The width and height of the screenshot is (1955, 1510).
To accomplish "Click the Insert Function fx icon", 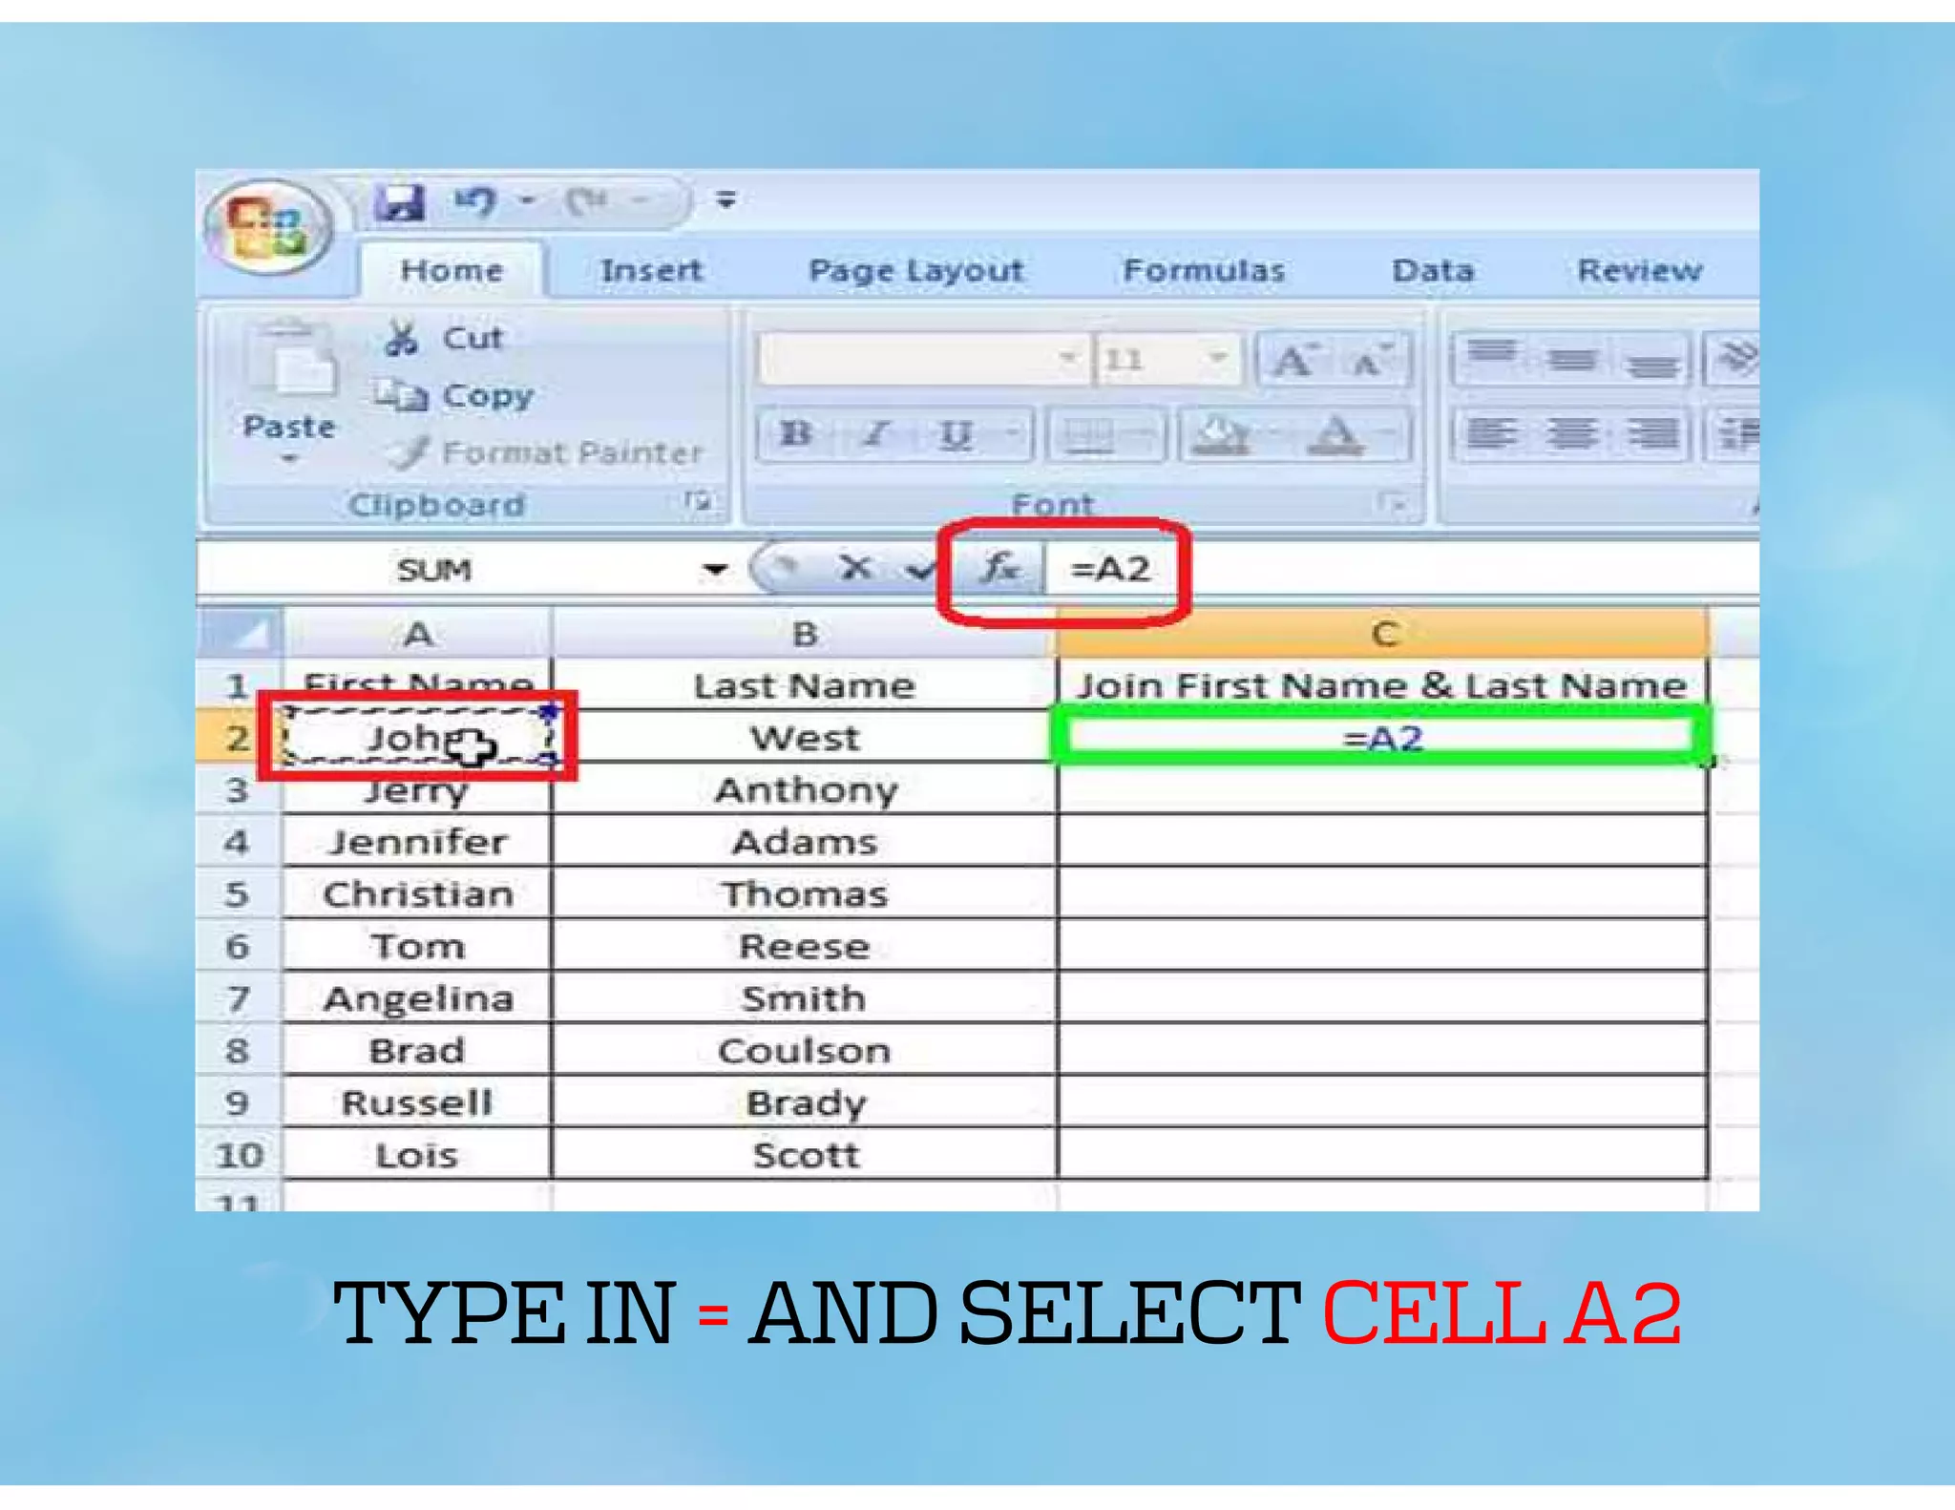I will [x=999, y=569].
